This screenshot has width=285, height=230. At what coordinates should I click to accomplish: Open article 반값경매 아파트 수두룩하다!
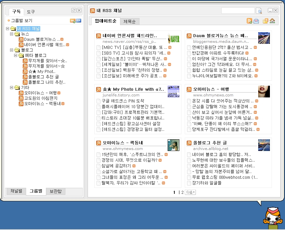pos(218,53)
